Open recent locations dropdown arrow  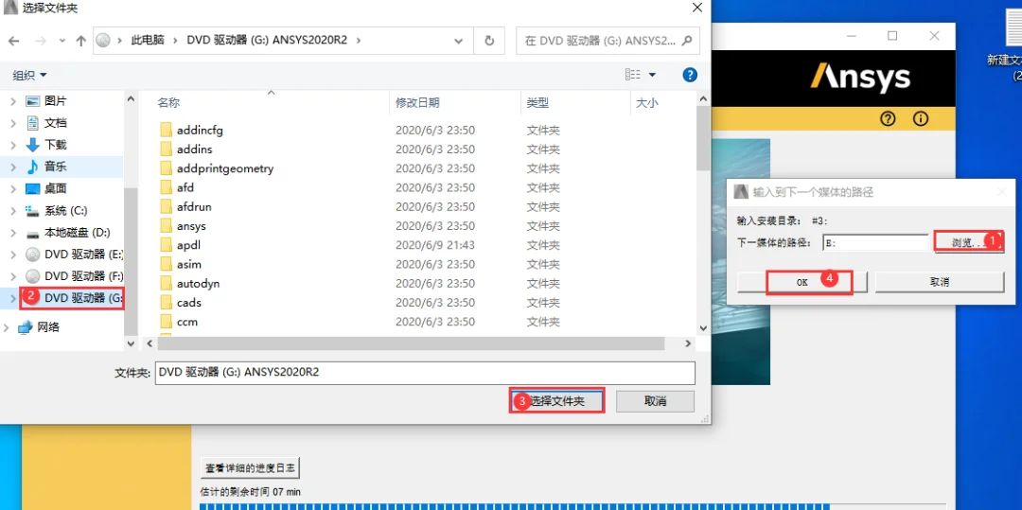click(x=62, y=41)
